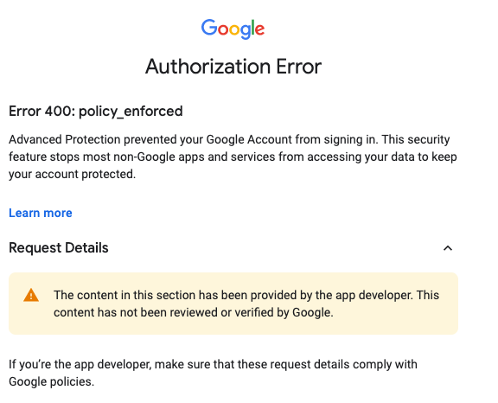This screenshot has height=403, width=498.
Task: Click the blue capital G in the logo
Action: click(209, 28)
